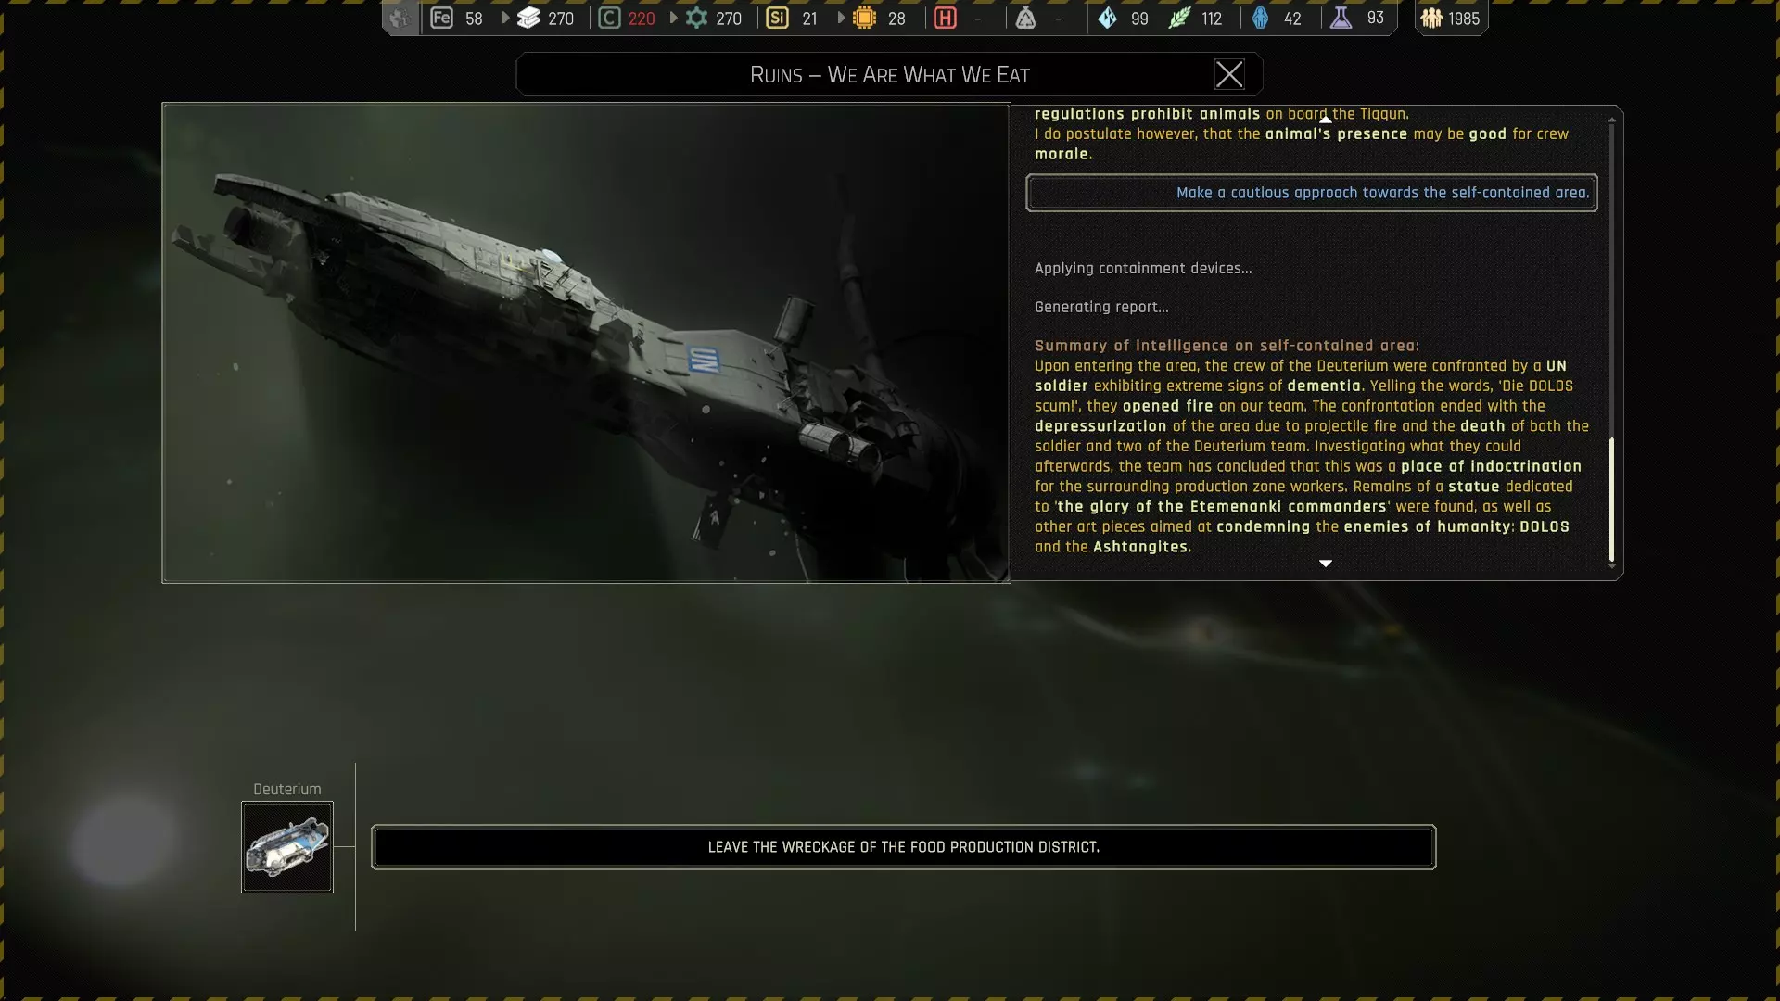
Task: Click the silicon (Si) resource icon
Action: tap(777, 18)
